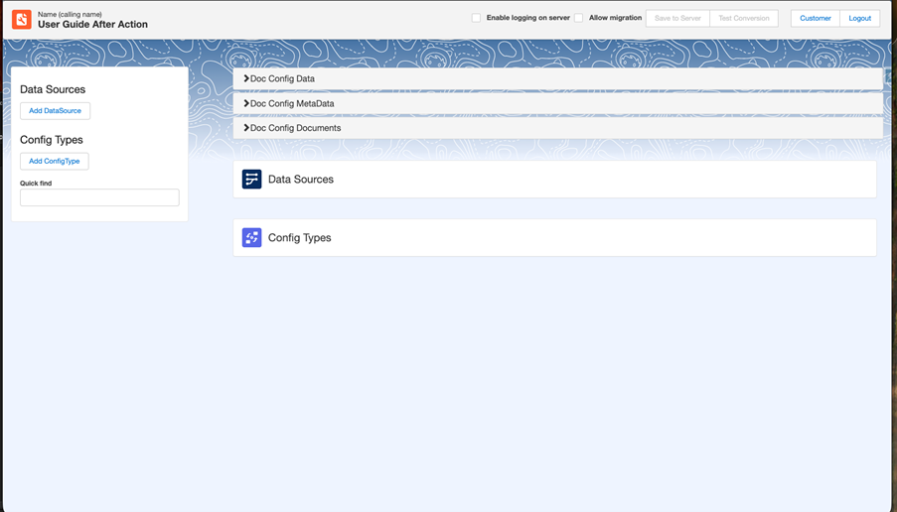Toggle the Allow migration checkbox
897x512 pixels.
coord(579,18)
